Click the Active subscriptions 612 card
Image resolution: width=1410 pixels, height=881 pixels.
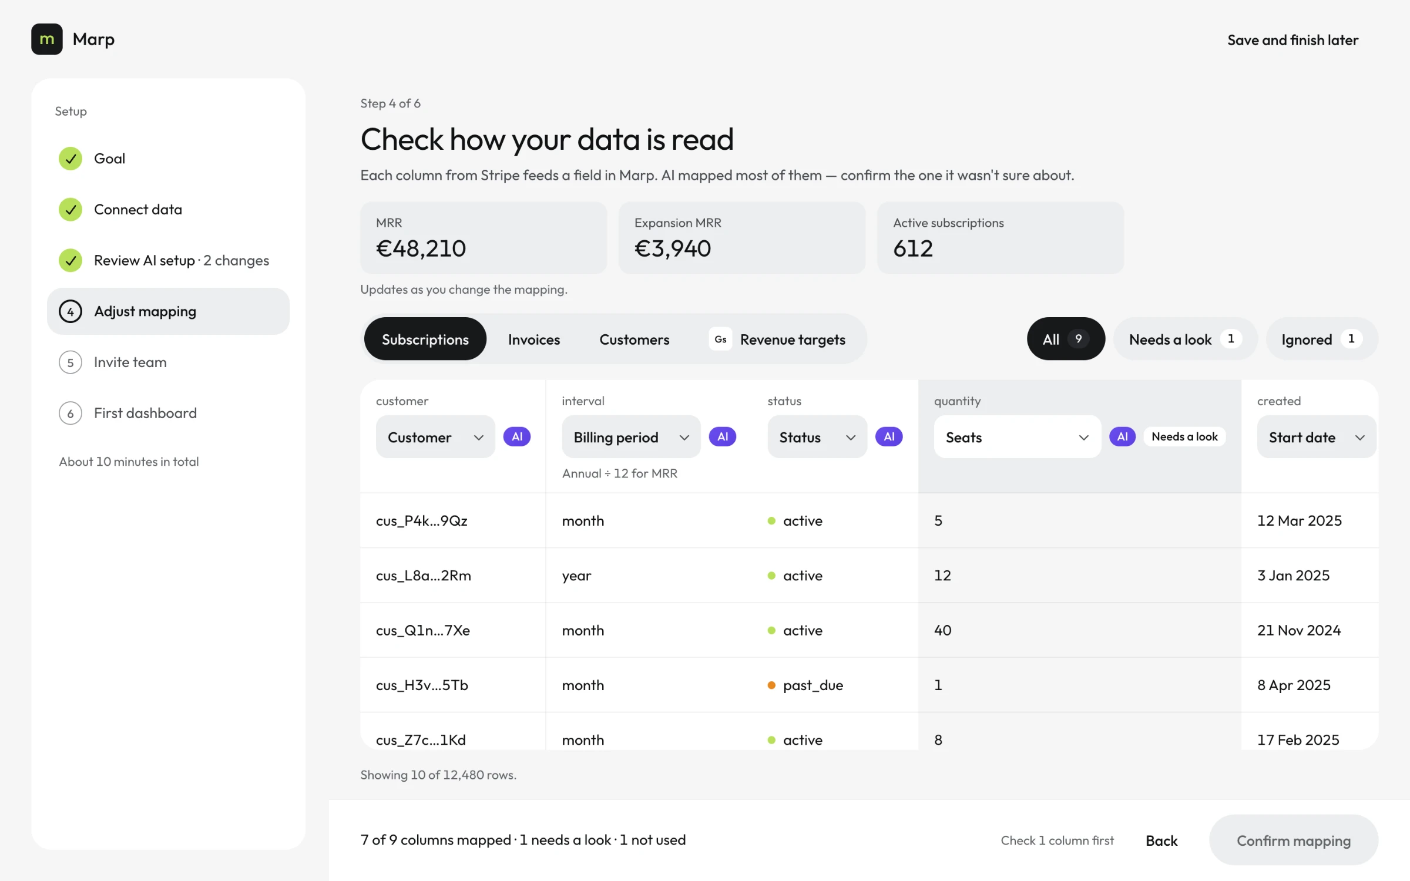point(1001,238)
